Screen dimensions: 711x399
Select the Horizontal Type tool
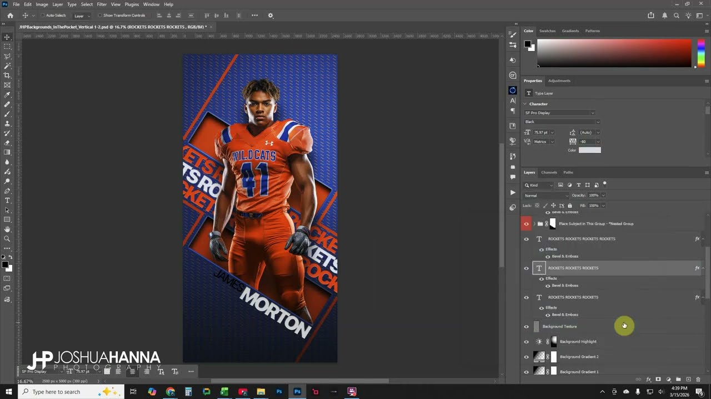[7, 200]
